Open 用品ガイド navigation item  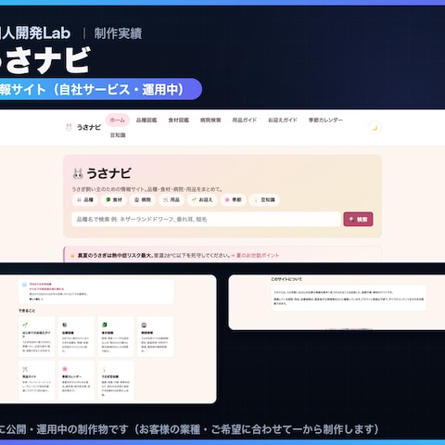pyautogui.click(x=245, y=120)
